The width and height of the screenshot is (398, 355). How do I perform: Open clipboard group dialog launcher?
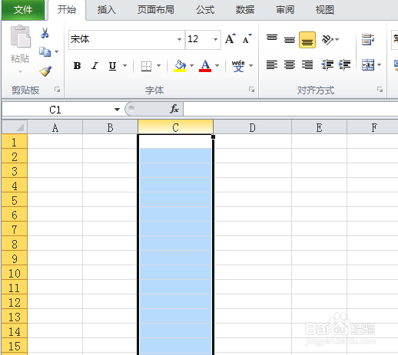click(x=57, y=90)
